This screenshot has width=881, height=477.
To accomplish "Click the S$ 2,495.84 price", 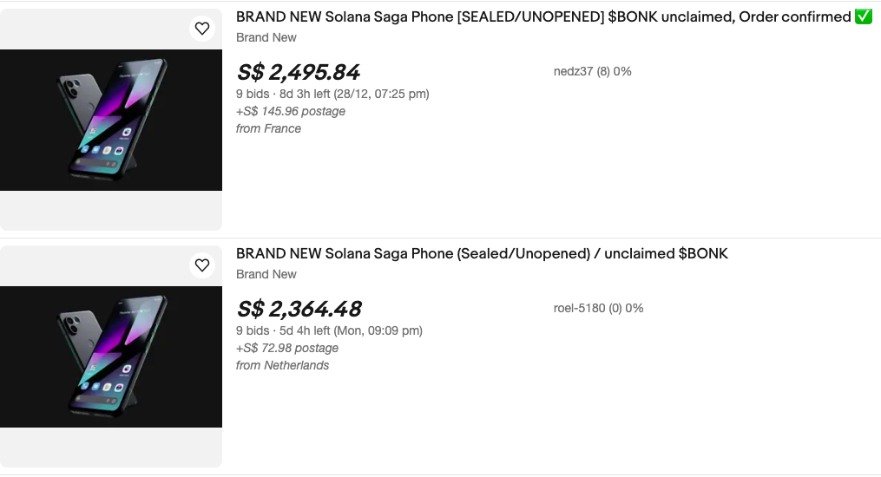I will 298,72.
